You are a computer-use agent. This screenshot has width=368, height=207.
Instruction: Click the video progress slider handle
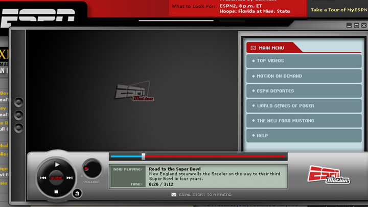[x=143, y=156]
